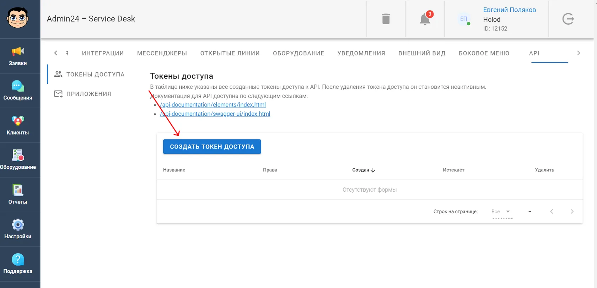Select ТОКЕНЫ ДОСТУПА in side menu
The image size is (597, 288).
click(x=90, y=74)
